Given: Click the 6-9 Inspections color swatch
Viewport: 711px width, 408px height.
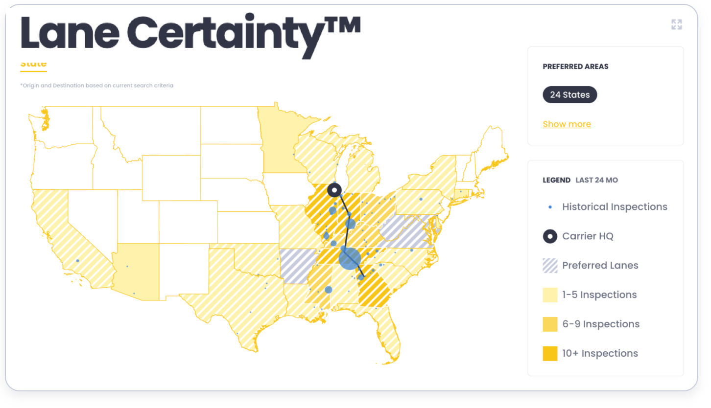Looking at the screenshot, I should click(x=550, y=324).
